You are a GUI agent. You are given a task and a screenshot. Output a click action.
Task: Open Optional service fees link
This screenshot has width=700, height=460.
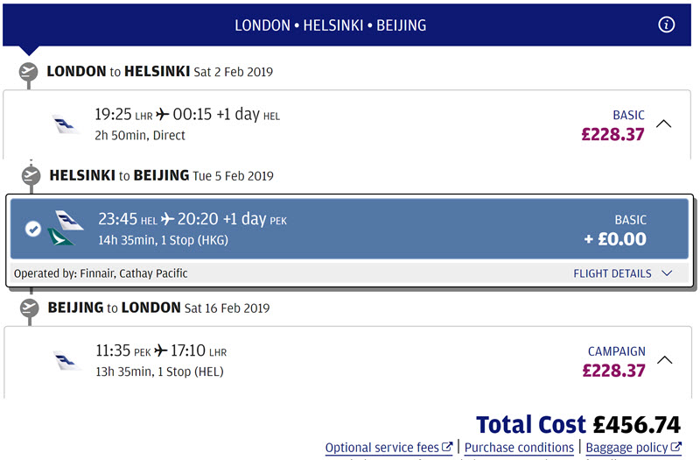click(x=388, y=448)
